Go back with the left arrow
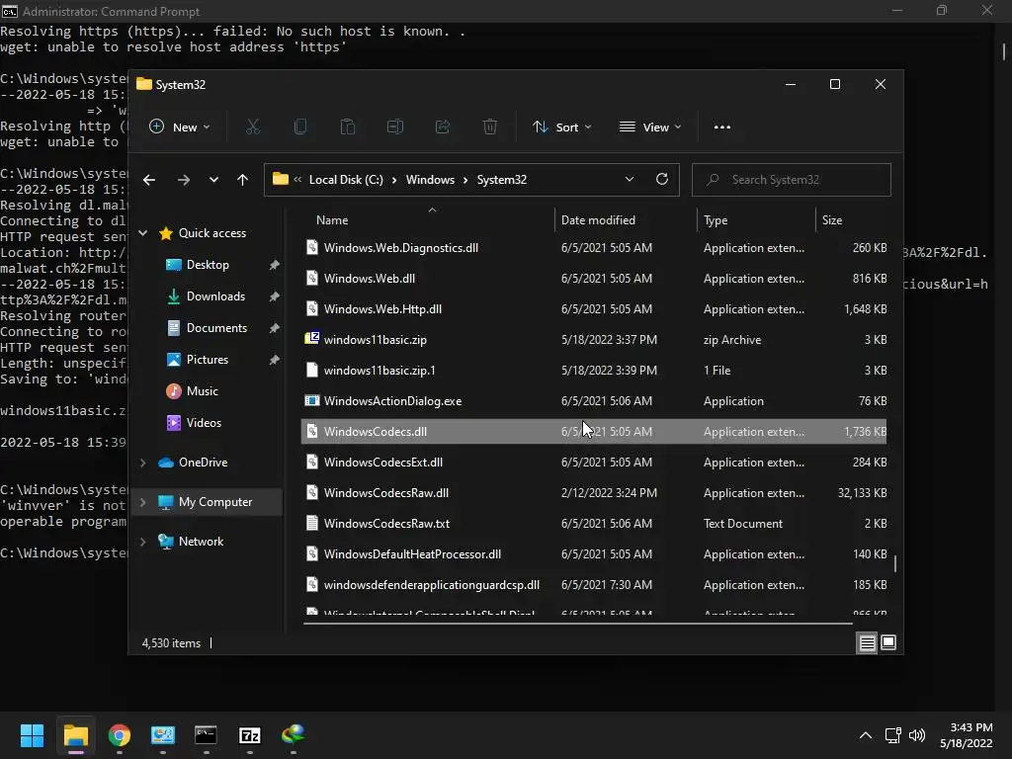The height and width of the screenshot is (759, 1012). tap(149, 180)
